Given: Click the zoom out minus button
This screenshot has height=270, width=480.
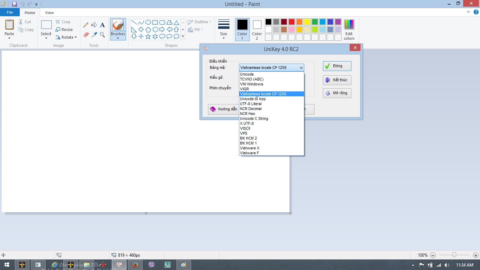Looking at the screenshot, I should 433,255.
